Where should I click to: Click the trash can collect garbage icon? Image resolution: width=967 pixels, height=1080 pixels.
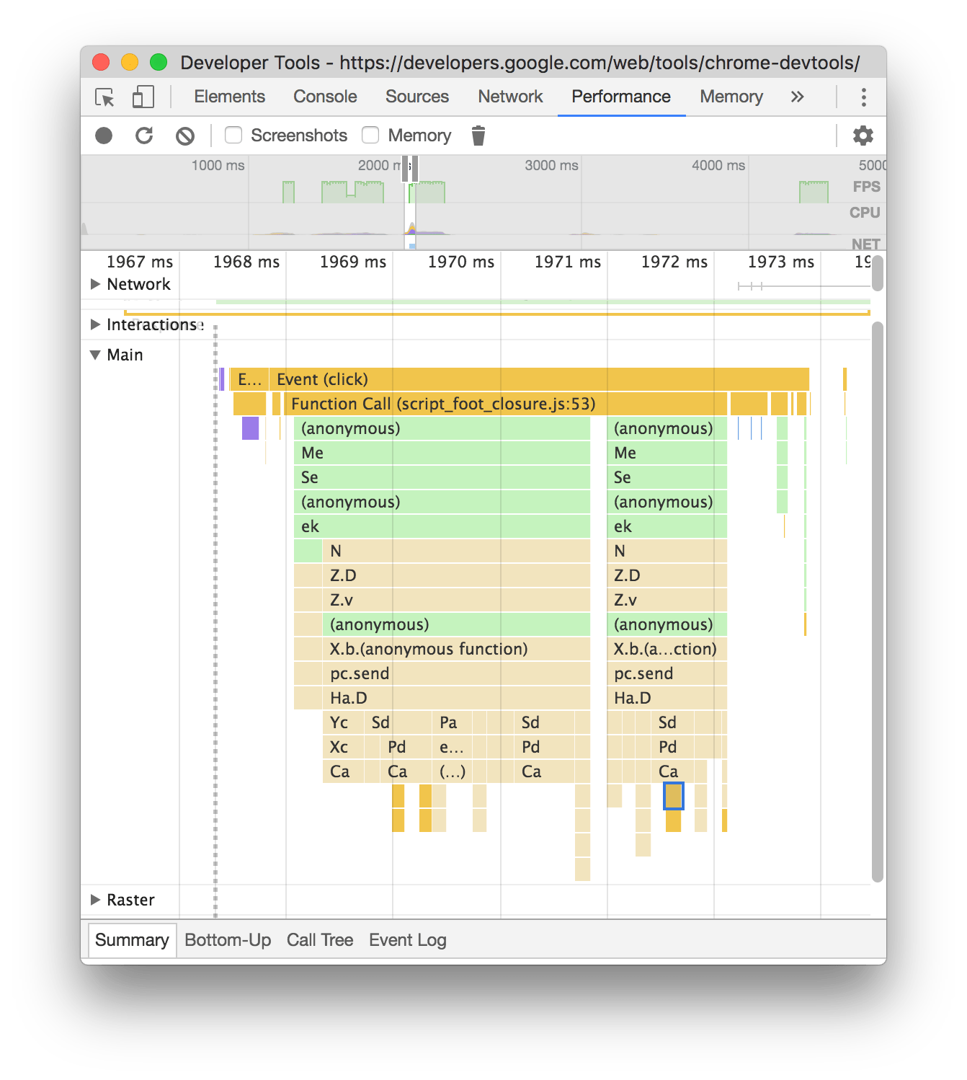click(x=478, y=136)
